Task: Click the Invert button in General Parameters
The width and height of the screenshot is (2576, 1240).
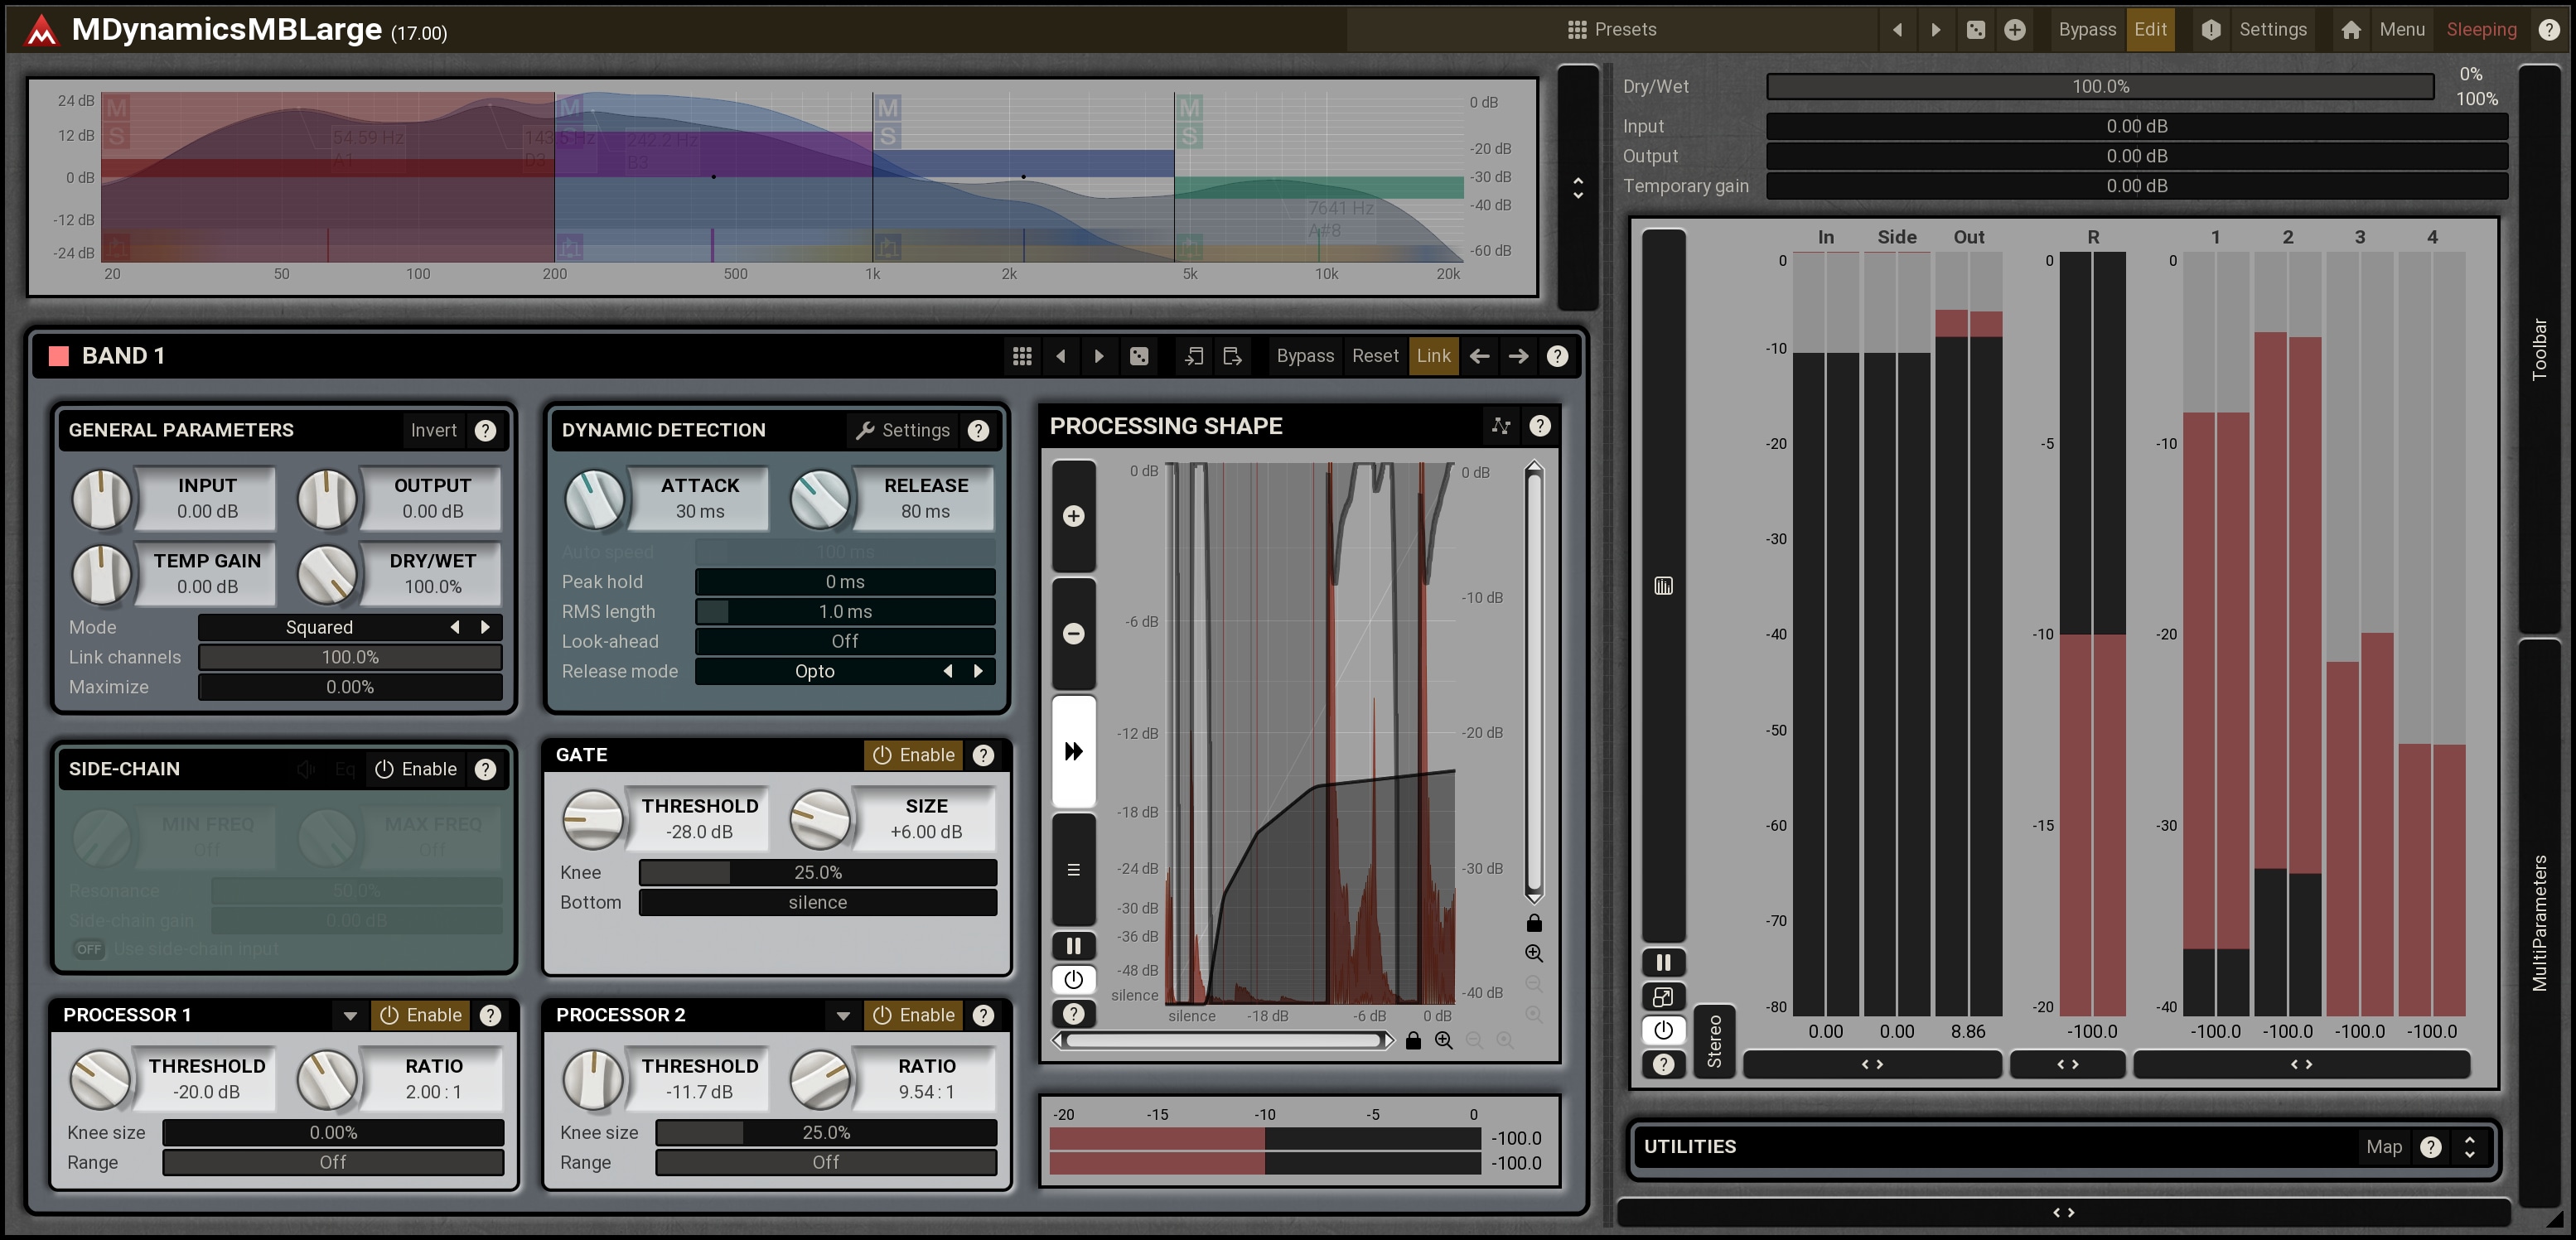Action: coord(433,430)
